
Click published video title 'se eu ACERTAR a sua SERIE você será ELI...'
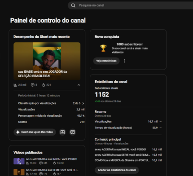52,170
